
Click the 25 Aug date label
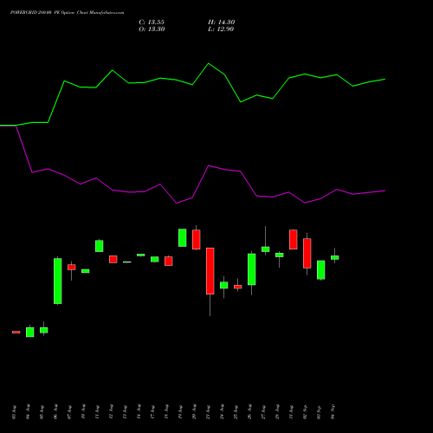[x=236, y=412]
